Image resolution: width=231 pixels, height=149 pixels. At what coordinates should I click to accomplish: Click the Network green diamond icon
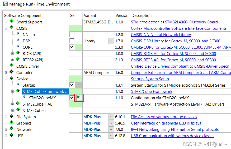tap(12, 128)
